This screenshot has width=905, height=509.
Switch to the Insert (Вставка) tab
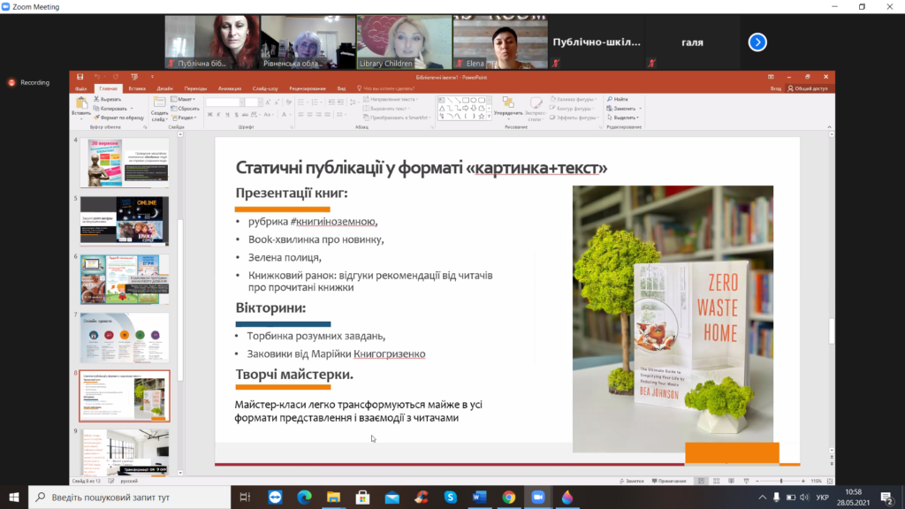(x=136, y=88)
